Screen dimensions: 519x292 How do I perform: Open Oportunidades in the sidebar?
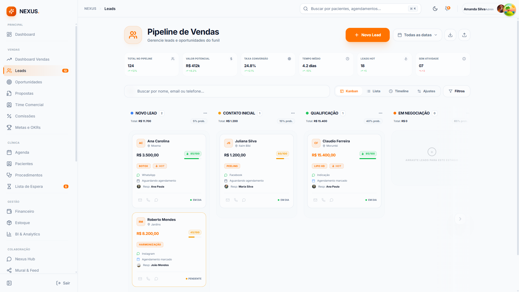coord(28,82)
